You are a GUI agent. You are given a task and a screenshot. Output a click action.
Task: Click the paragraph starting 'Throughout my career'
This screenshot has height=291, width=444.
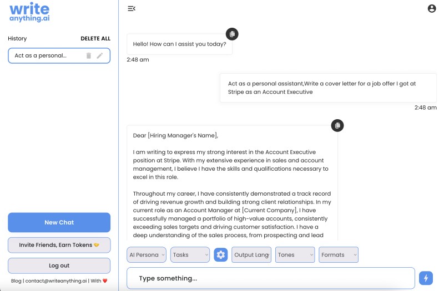[x=232, y=215]
